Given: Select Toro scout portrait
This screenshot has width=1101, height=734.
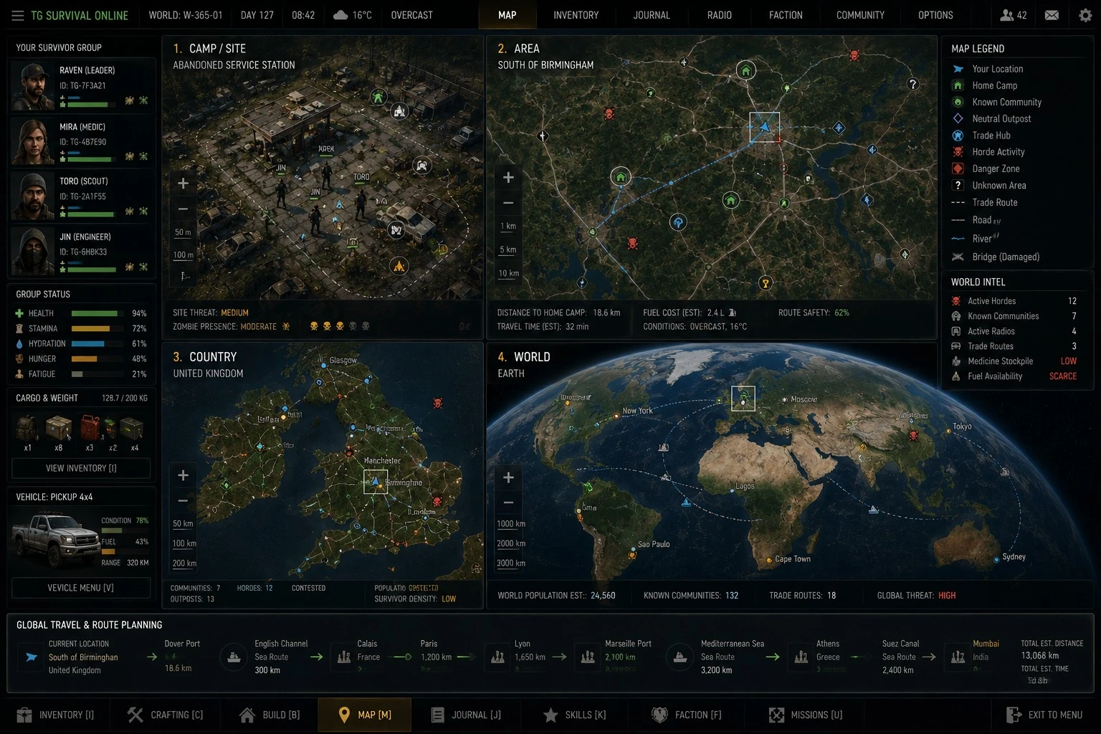Looking at the screenshot, I should point(33,196).
